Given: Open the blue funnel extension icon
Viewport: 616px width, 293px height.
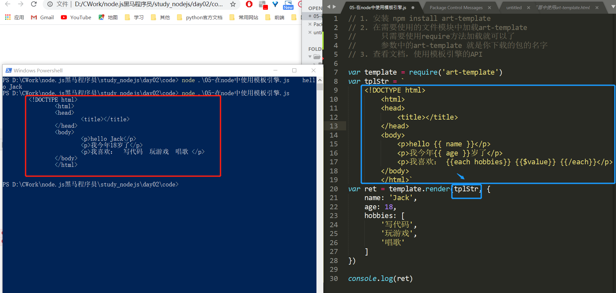Looking at the screenshot, I should tap(275, 4).
